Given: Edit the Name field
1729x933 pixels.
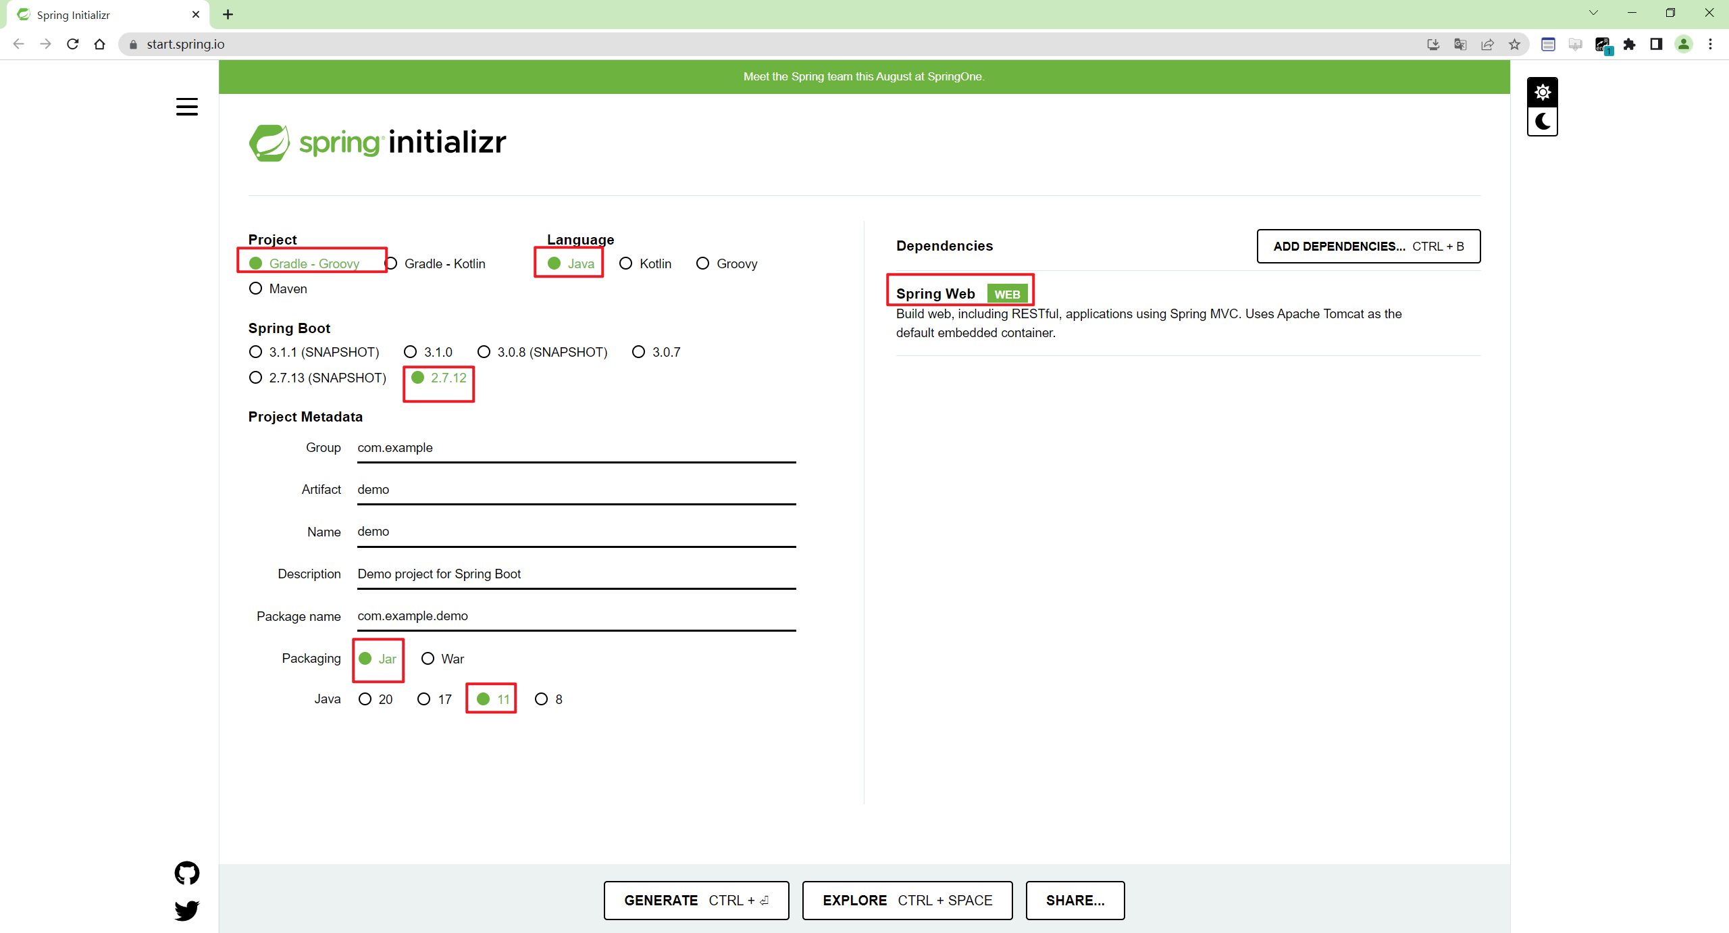Looking at the screenshot, I should click(577, 532).
